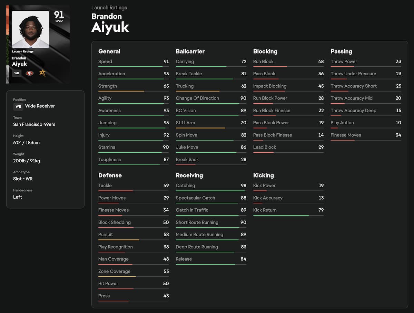414x313 pixels.
Task: Collapse the General ratings section
Action: click(x=109, y=51)
